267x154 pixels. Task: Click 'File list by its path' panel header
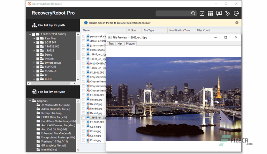point(53,25)
